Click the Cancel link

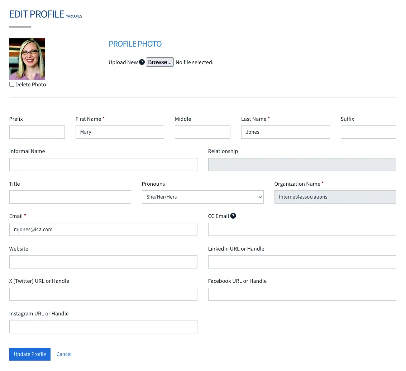pyautogui.click(x=64, y=354)
